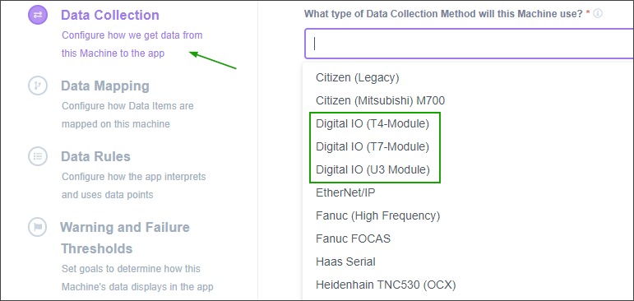Select Digital IO (T4-Module) option
Image resolution: width=634 pixels, height=301 pixels.
(x=468, y=123)
